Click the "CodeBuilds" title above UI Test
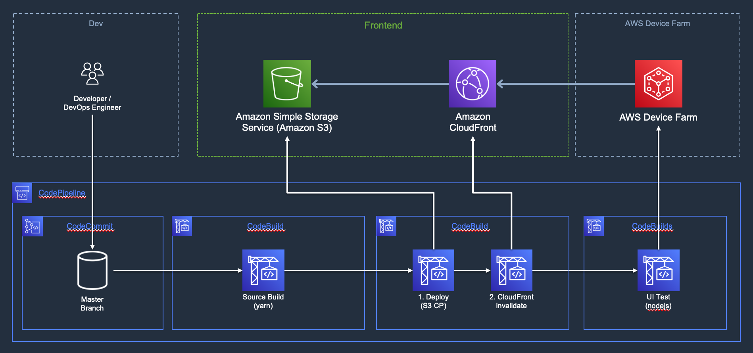The image size is (753, 353). 652,226
